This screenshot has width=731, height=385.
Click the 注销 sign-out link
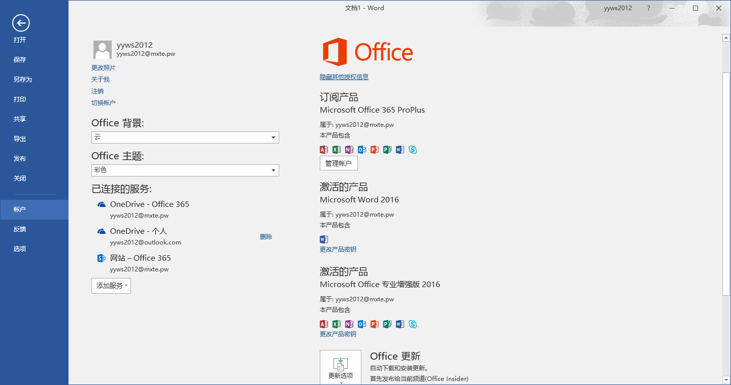coord(97,91)
